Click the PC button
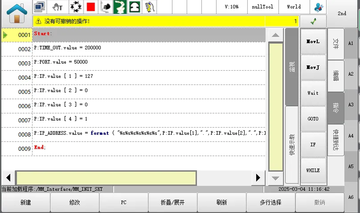Viewport: 360px width, 213px height. click(124, 202)
